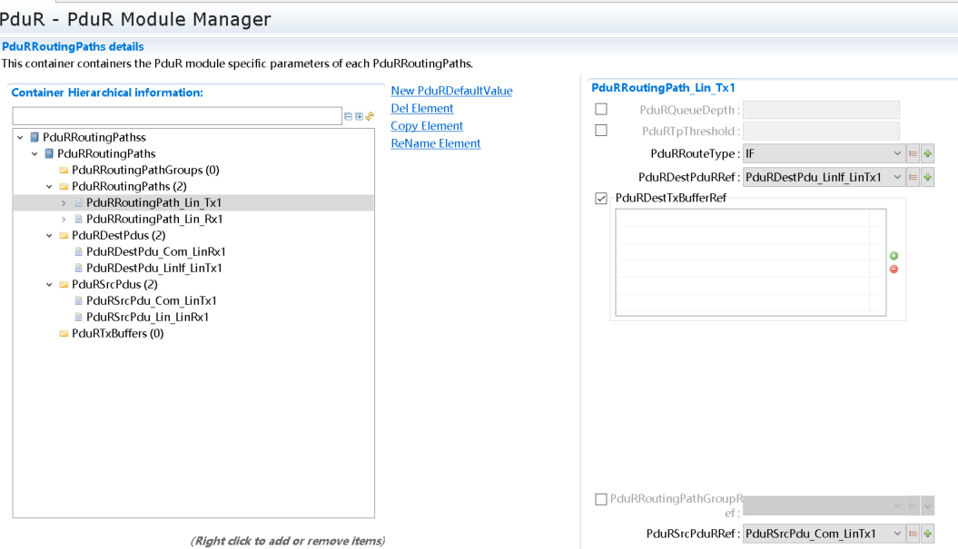The height and width of the screenshot is (549, 958).
Task: Click the Del Element link
Action: (422, 109)
